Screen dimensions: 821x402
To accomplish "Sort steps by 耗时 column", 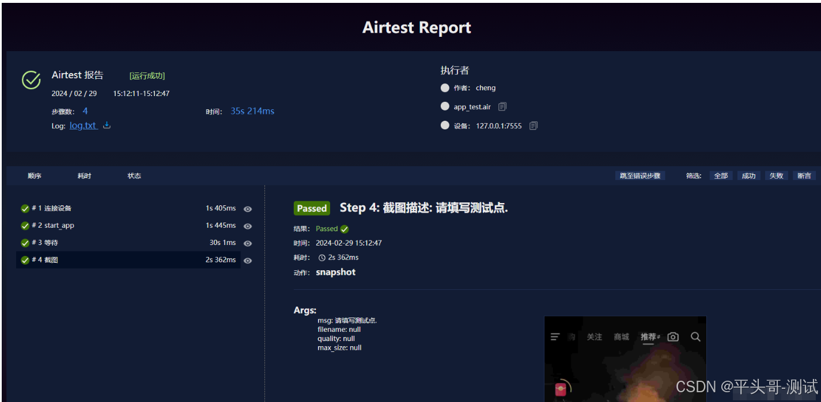I will pos(85,176).
